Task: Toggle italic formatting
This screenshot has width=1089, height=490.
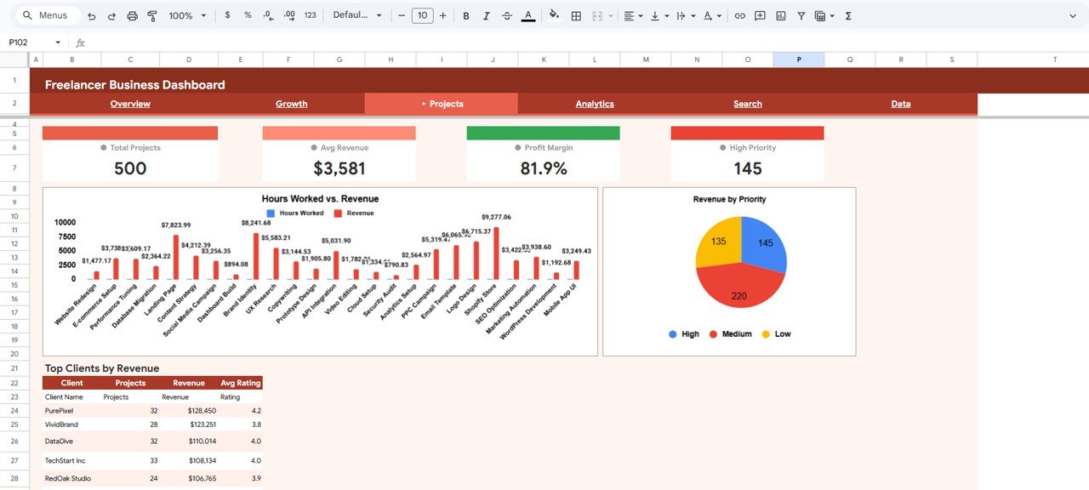Action: (486, 15)
